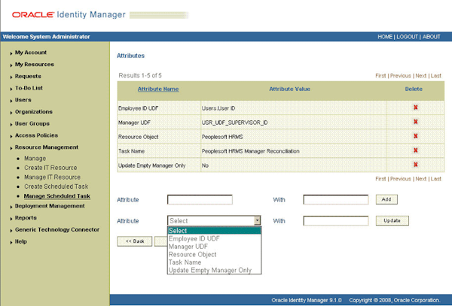The image size is (452, 306).
Task: Open Create IT Resource
Action: (x=50, y=168)
